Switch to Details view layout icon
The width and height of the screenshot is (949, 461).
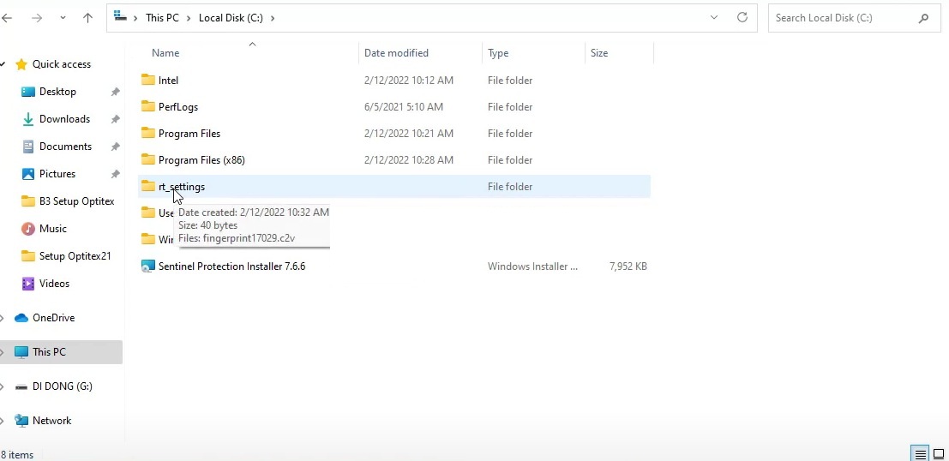pyautogui.click(x=920, y=454)
